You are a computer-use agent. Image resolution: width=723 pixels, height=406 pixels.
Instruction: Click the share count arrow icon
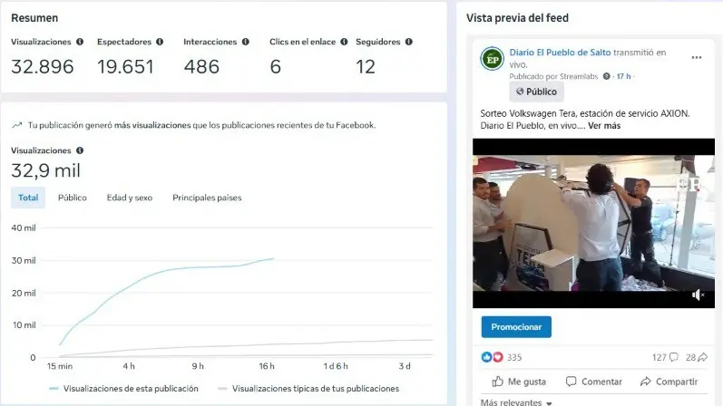pos(703,357)
